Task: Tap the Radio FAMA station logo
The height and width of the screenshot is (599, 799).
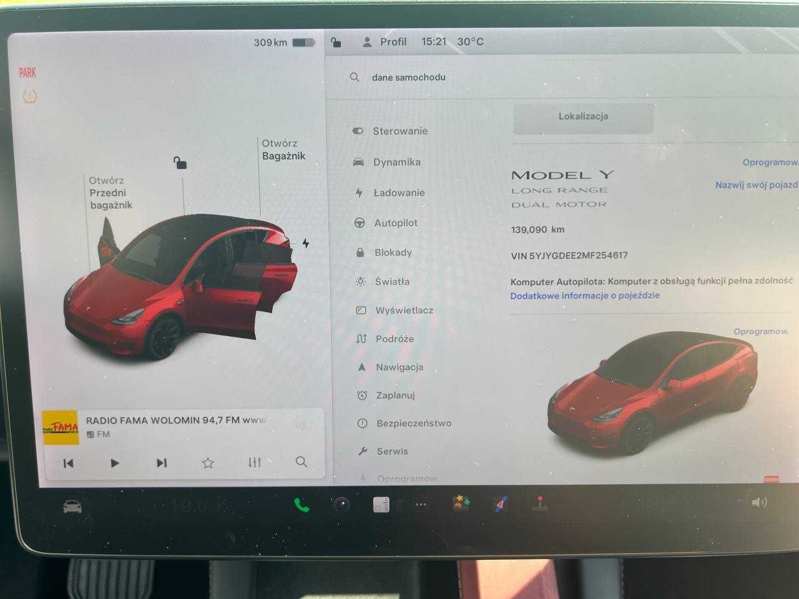Action: pos(61,427)
